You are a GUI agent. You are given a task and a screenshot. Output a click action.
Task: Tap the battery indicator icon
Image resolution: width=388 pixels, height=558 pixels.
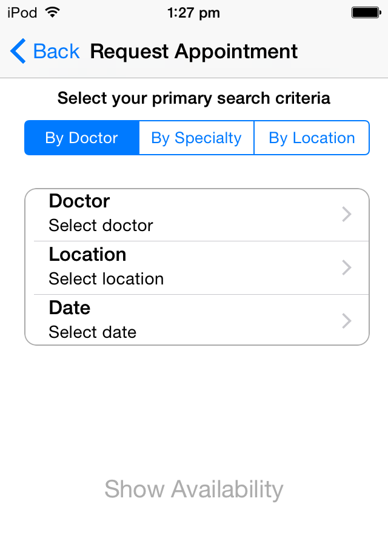click(x=366, y=12)
